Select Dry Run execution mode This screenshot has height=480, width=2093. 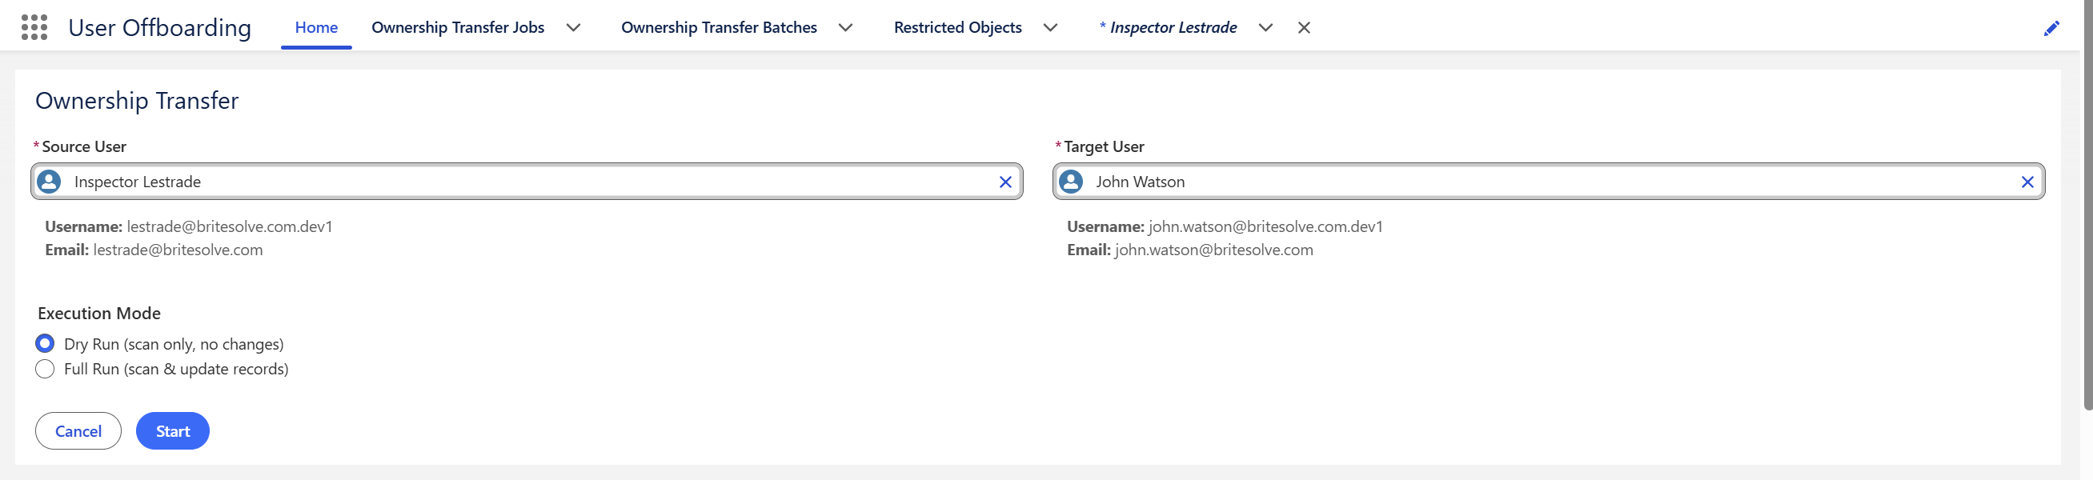click(x=45, y=343)
